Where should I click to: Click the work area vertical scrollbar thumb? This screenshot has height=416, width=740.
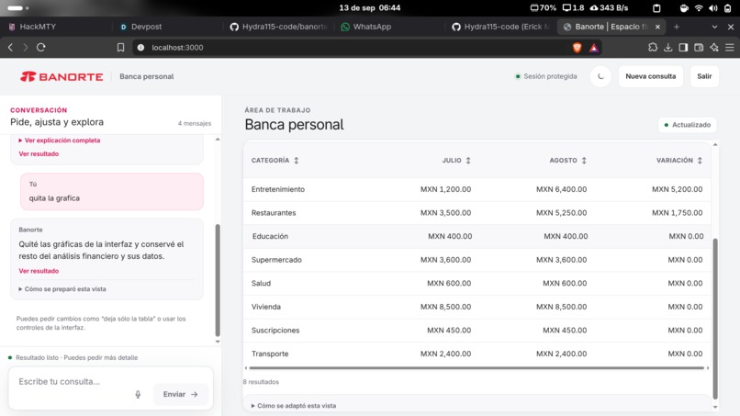click(x=715, y=319)
